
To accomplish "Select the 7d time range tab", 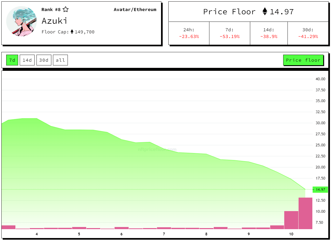I will point(12,60).
